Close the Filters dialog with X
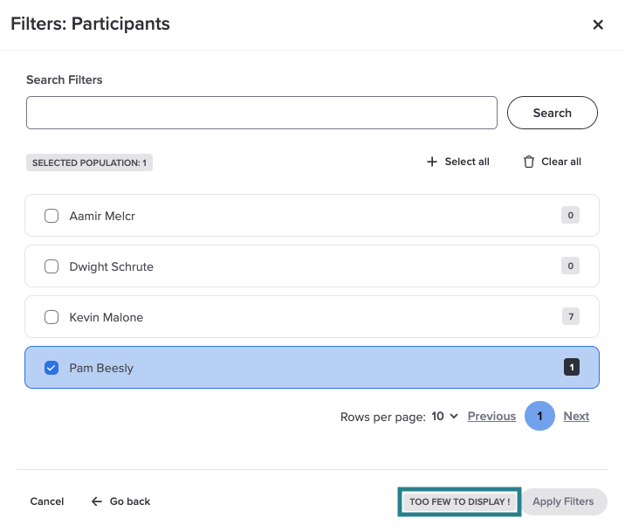Image resolution: width=625 pixels, height=532 pixels. pyautogui.click(x=598, y=24)
